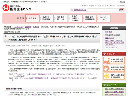This screenshot has height=96, width=128.
Task: Click 文字を縮小 to shrink text
Action: pos(121,5)
